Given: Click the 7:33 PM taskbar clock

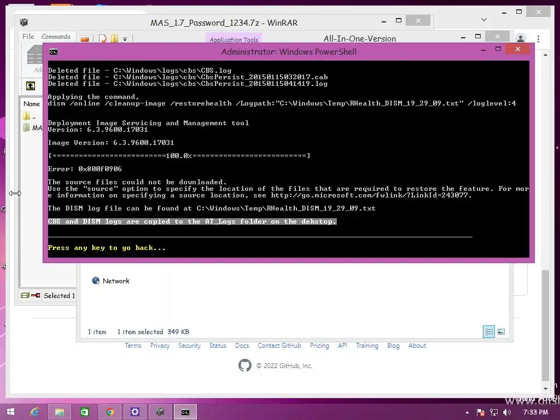Looking at the screenshot, I should [x=535, y=412].
